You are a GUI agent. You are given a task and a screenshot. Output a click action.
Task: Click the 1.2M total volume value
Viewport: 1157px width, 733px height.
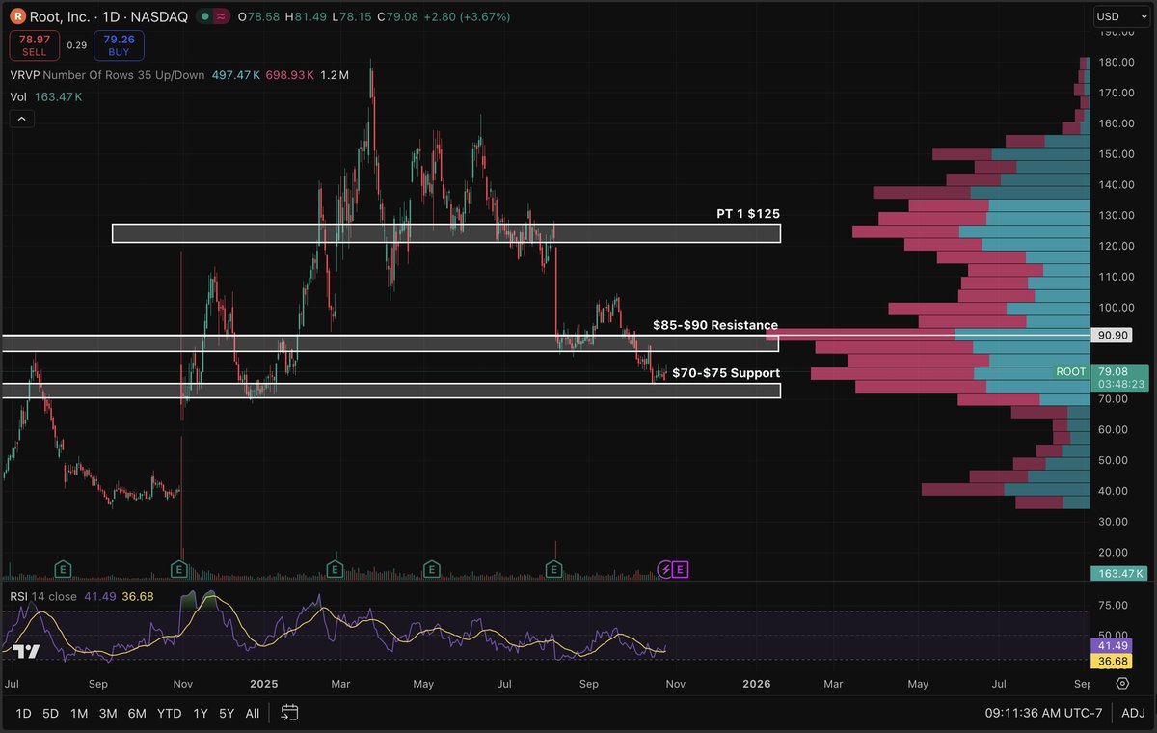334,74
